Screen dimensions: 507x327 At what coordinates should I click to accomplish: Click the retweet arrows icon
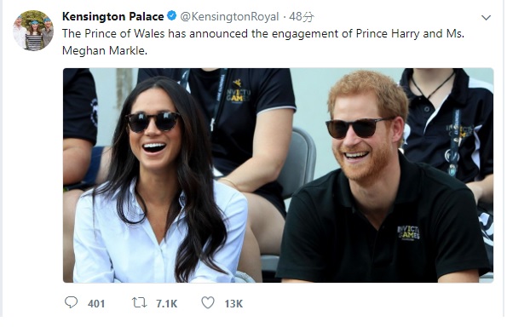(140, 303)
